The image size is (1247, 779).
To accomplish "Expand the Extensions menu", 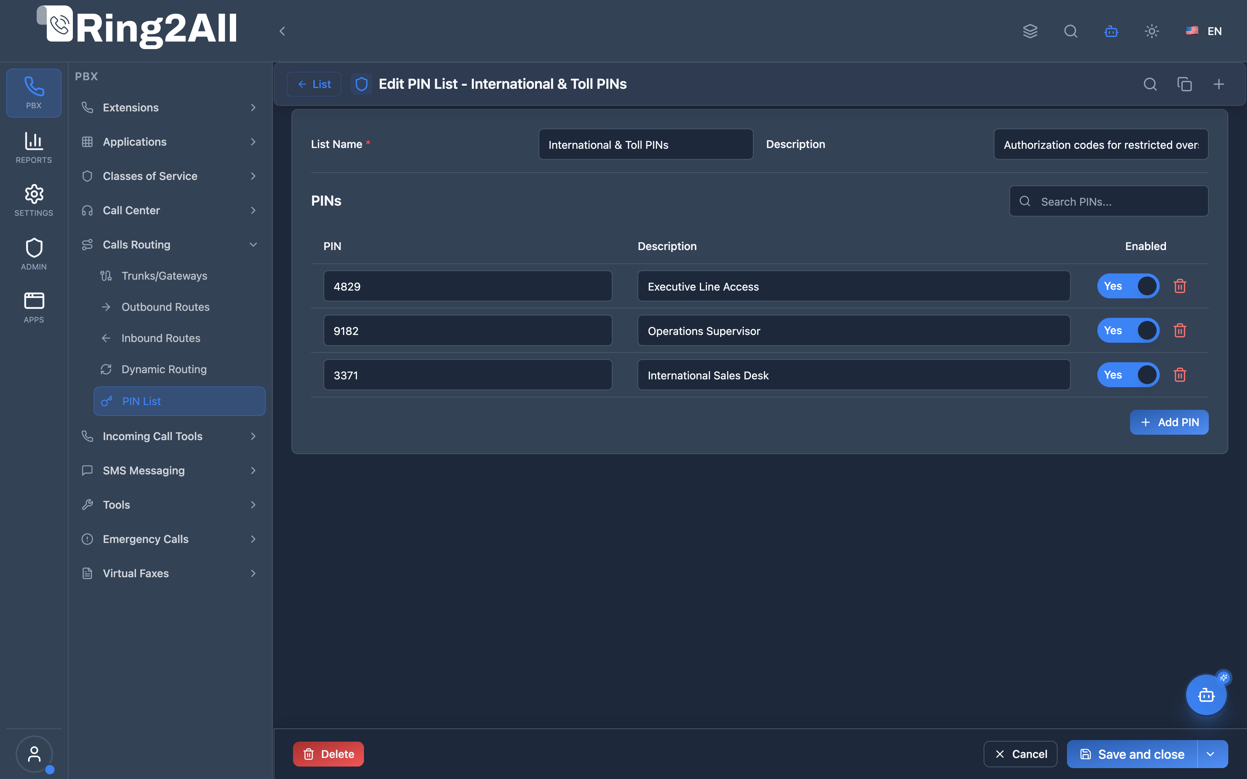I will (x=169, y=107).
